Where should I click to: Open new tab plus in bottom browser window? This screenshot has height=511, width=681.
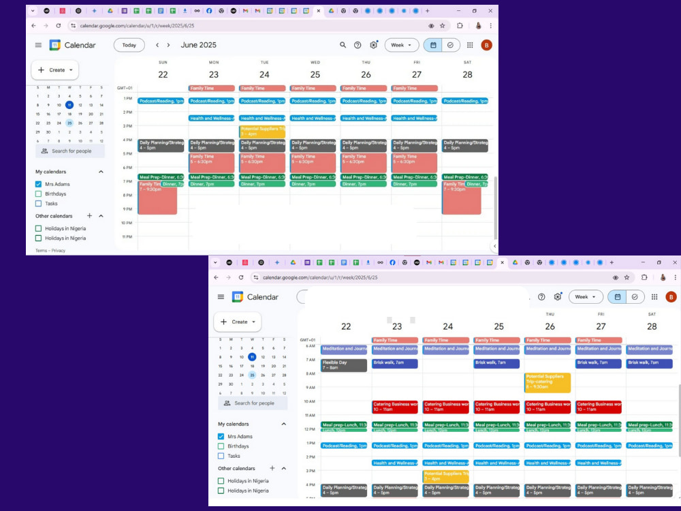[x=612, y=262]
